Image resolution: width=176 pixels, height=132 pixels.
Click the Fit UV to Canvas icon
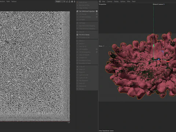pos(77,35)
